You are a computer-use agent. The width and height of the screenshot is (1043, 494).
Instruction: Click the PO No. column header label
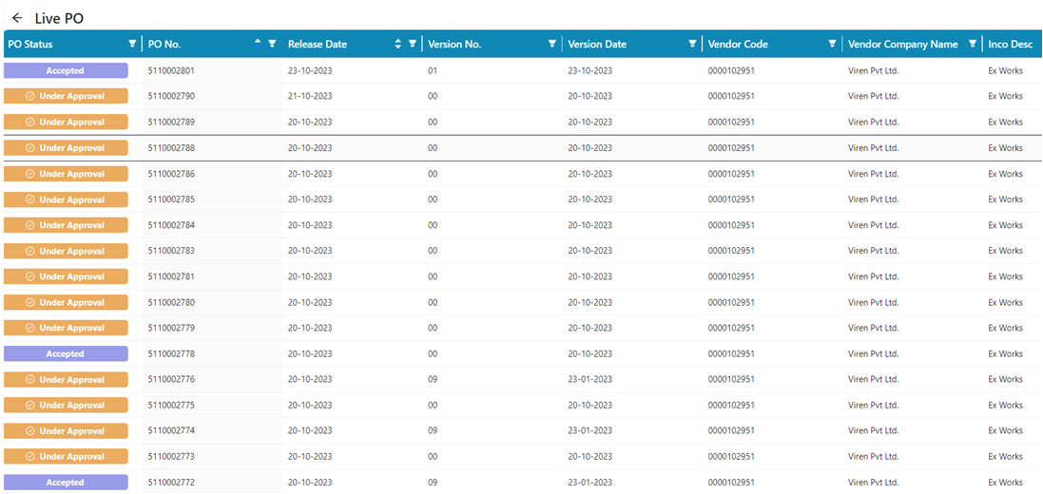coord(164,45)
